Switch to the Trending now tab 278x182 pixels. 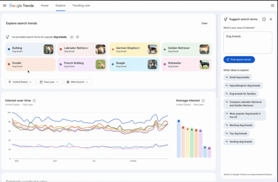click(x=81, y=6)
